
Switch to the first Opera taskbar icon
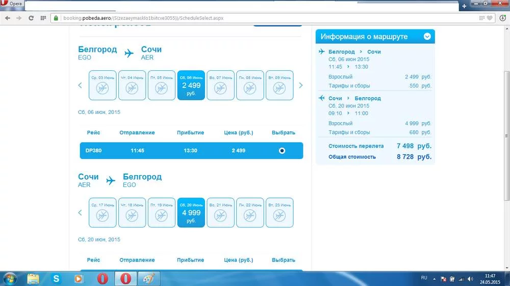[103, 279]
